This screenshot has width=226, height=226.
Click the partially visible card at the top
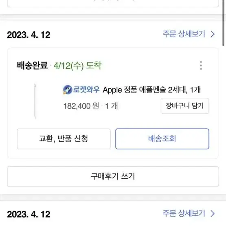[x=113, y=3]
